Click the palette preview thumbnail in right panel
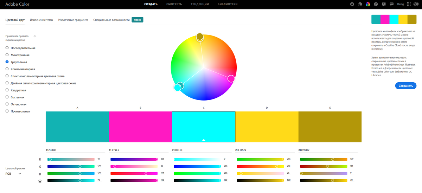The width and height of the screenshot is (422, 193). pos(394,19)
